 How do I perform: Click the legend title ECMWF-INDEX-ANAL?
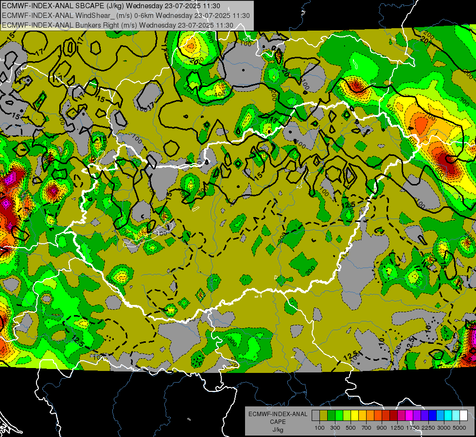point(278,414)
